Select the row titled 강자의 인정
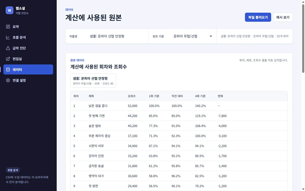 [179, 156]
